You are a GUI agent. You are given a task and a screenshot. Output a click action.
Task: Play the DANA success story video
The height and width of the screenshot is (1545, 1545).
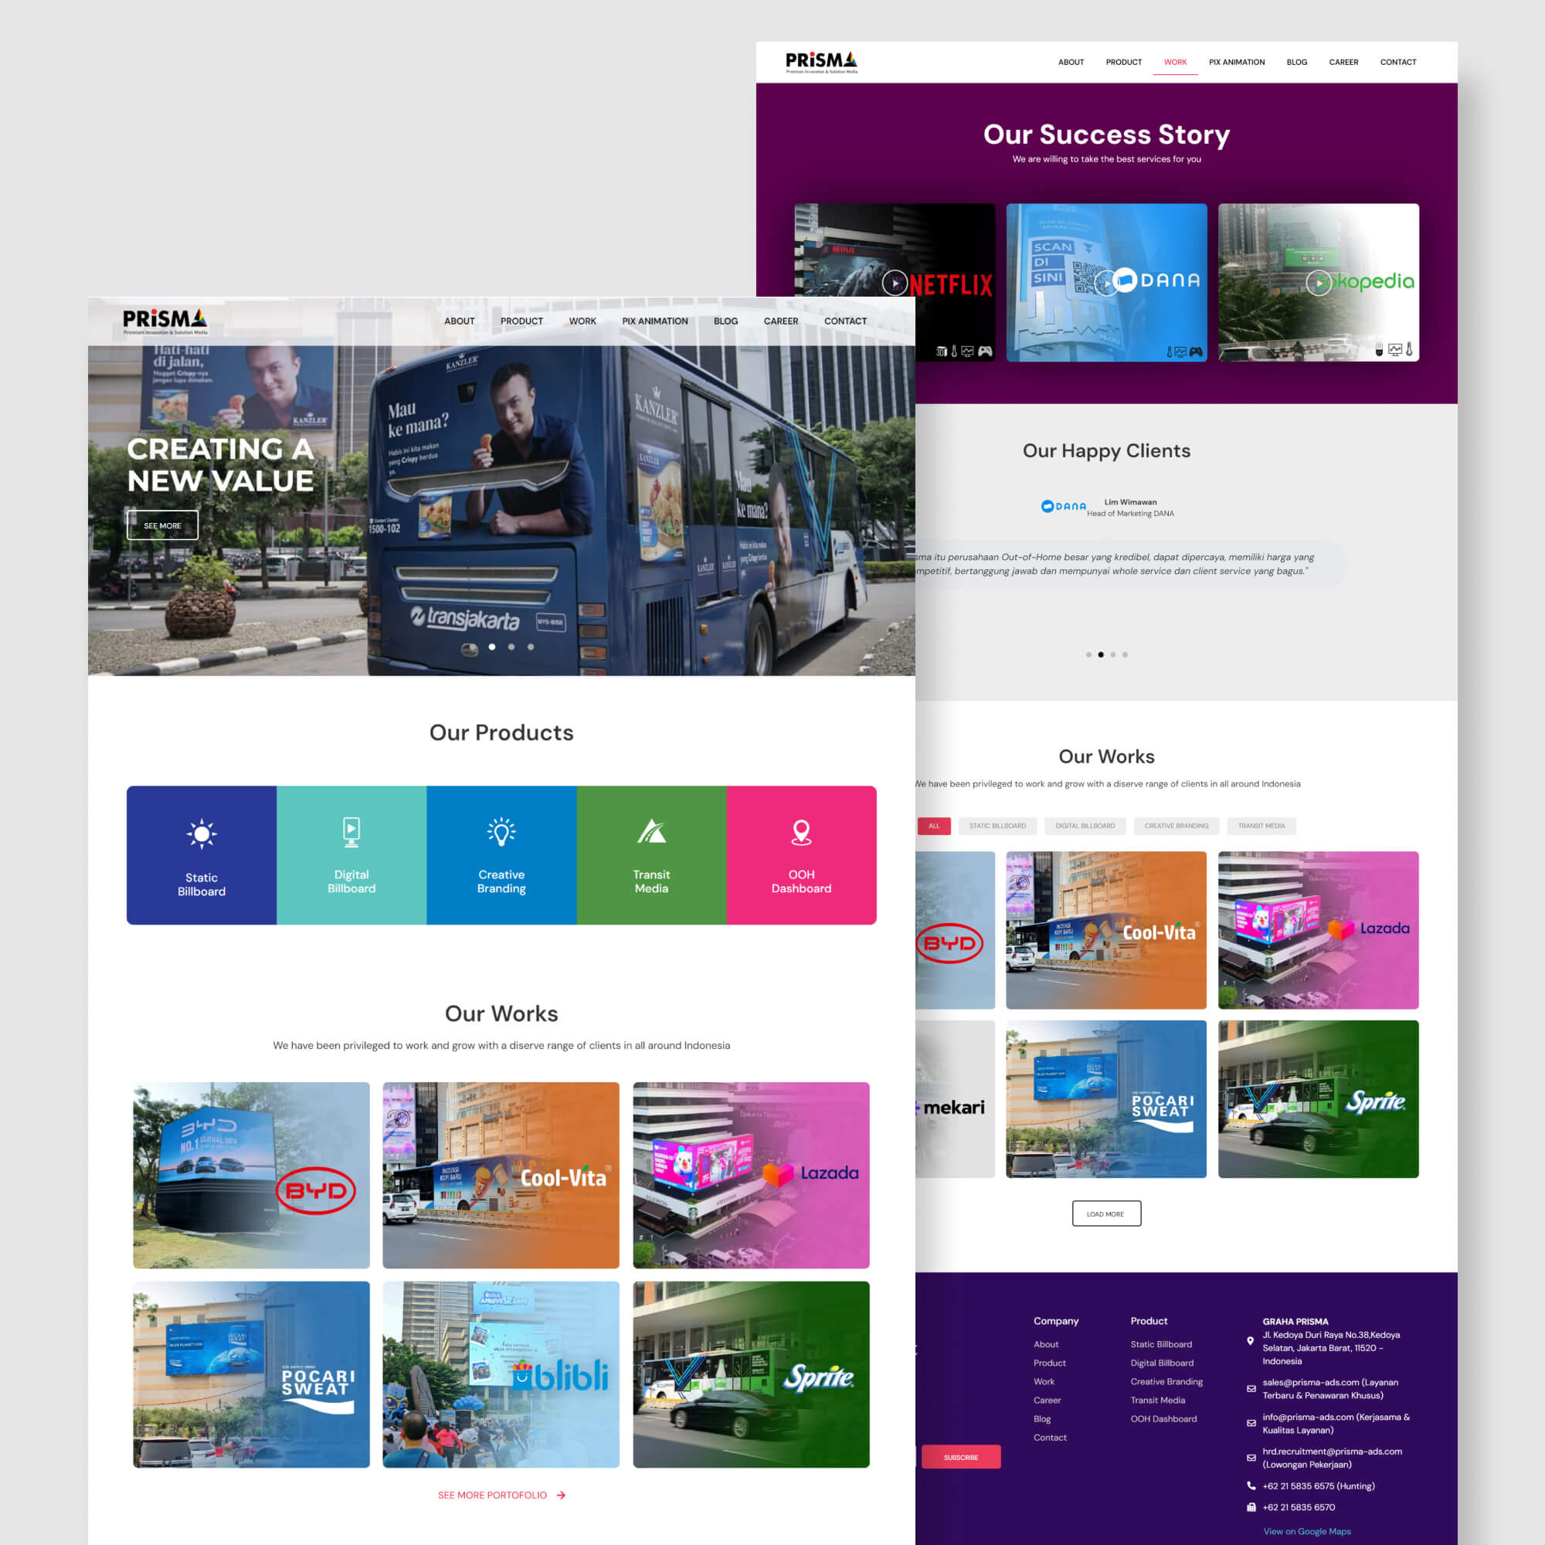pyautogui.click(x=1106, y=282)
